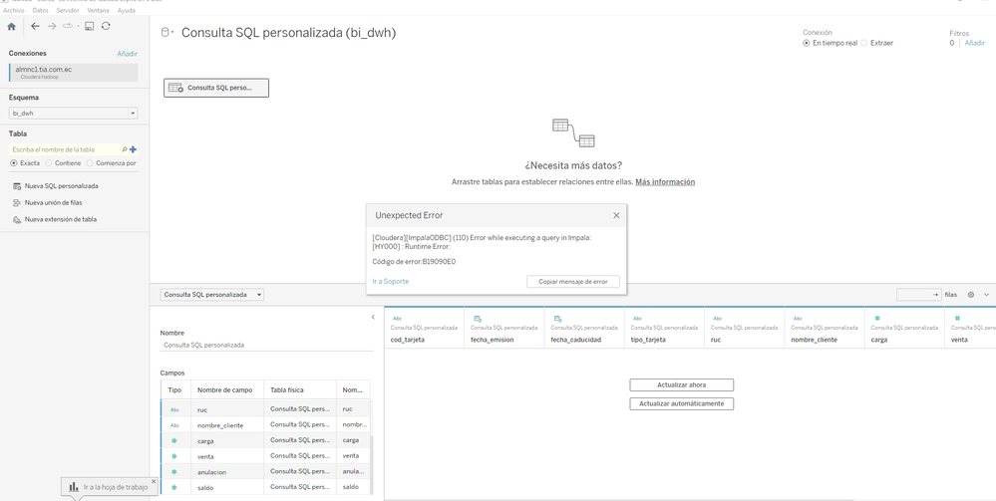Close the Unexpected Error dialog
Viewport: 996px width, 501px height.
coord(616,215)
